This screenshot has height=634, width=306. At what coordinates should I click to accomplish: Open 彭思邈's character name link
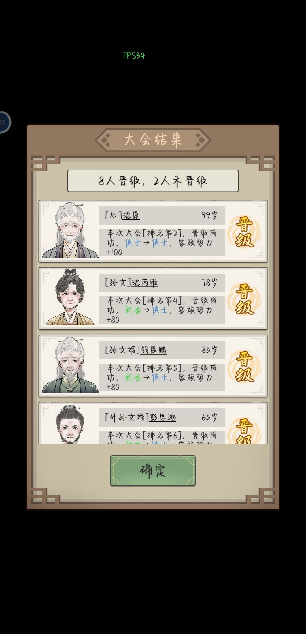pyautogui.click(x=163, y=417)
